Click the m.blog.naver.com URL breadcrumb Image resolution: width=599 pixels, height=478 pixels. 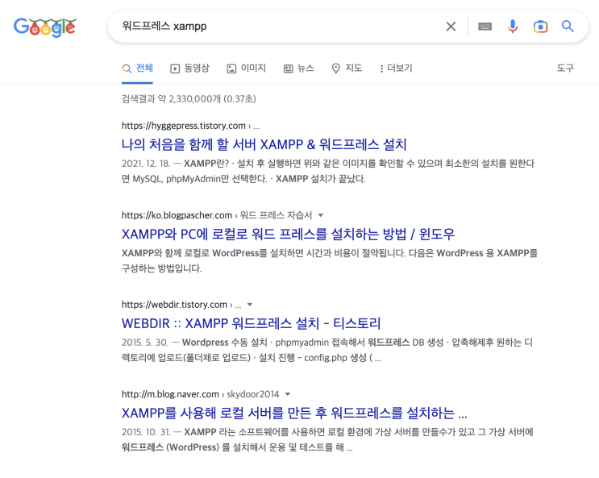pyautogui.click(x=200, y=394)
